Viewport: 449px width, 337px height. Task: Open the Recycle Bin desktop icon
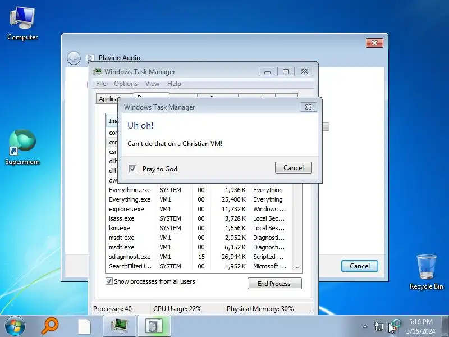(x=426, y=272)
